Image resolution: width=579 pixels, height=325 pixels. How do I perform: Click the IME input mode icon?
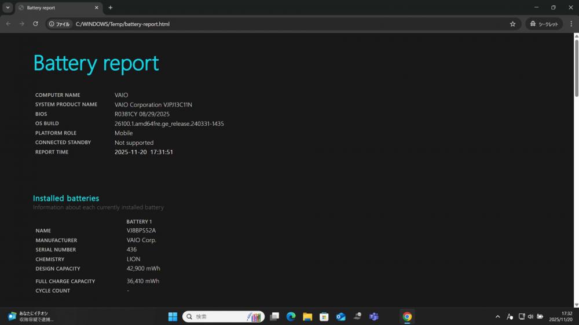click(510, 316)
